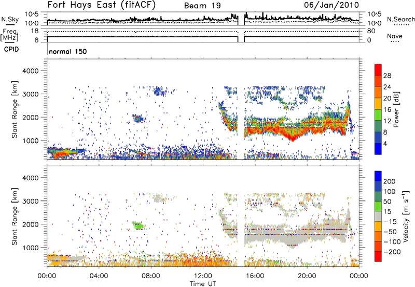This screenshot has width=415, height=287.
Task: Click the "12:00" time tick label
Action: click(203, 276)
